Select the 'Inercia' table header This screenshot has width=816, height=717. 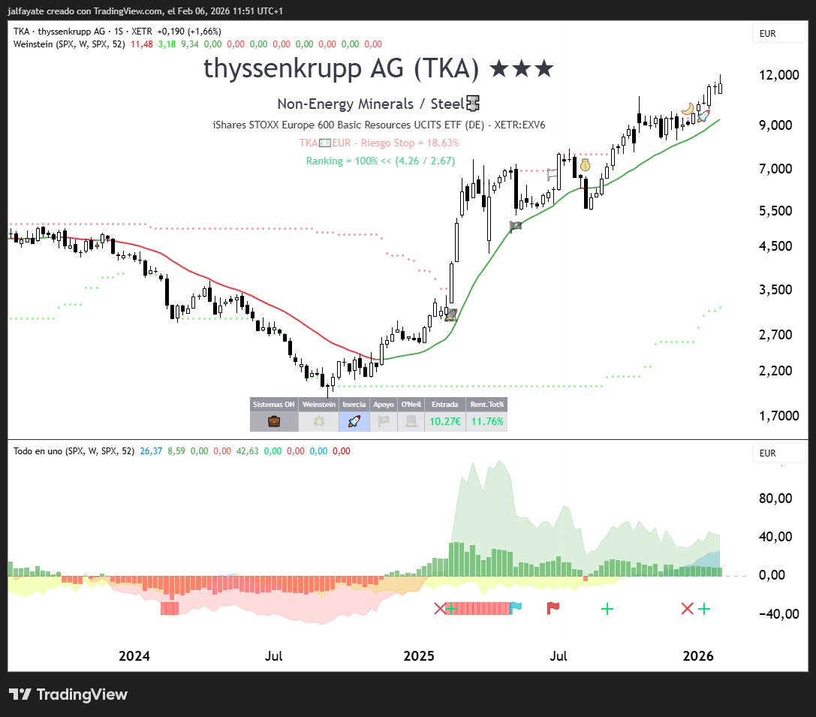[354, 404]
